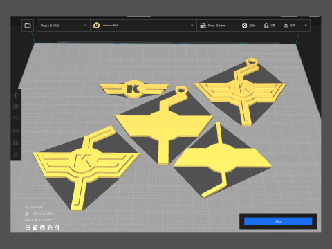
Task: Click the Fine 0.1mm profile text
Action: 216,26
